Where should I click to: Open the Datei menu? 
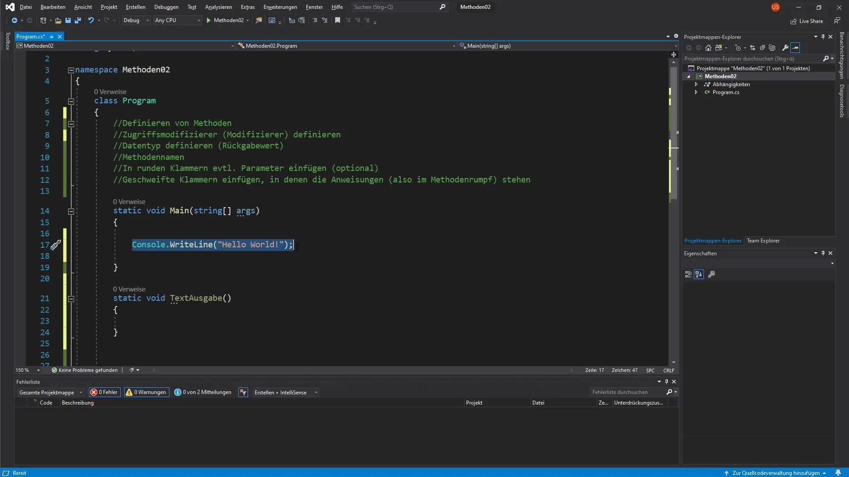[x=26, y=7]
